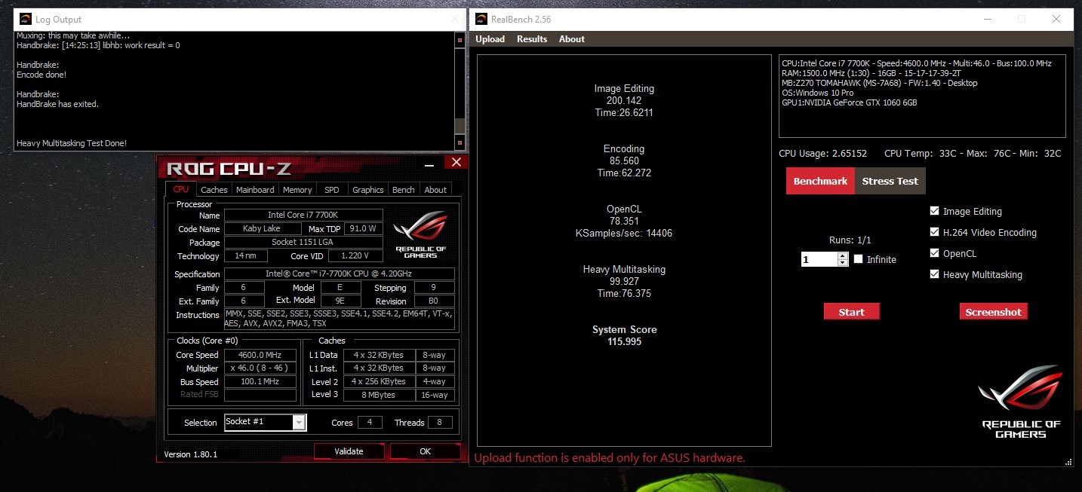Screen dimensions: 1082x492
Task: Open the Results menu in RealBench
Action: 532,39
